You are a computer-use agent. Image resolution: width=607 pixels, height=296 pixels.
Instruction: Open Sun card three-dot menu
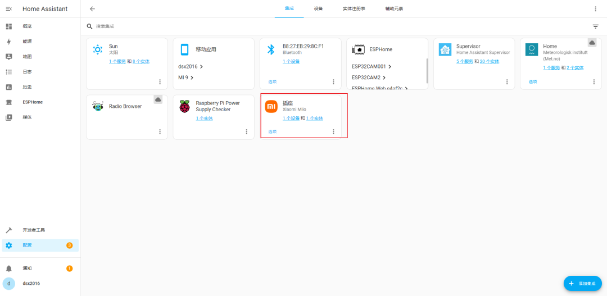[160, 81]
